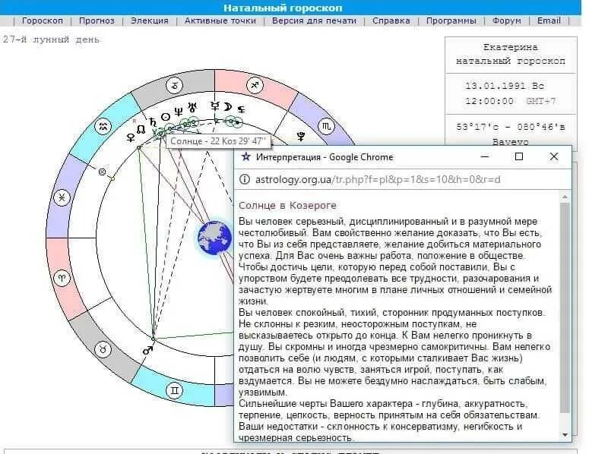This screenshot has width=589, height=454.
Task: Click the Scorpio sign icon on chart
Action: tap(326, 127)
